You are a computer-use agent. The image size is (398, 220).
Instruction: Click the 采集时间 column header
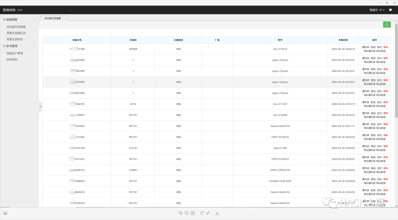[x=343, y=40]
